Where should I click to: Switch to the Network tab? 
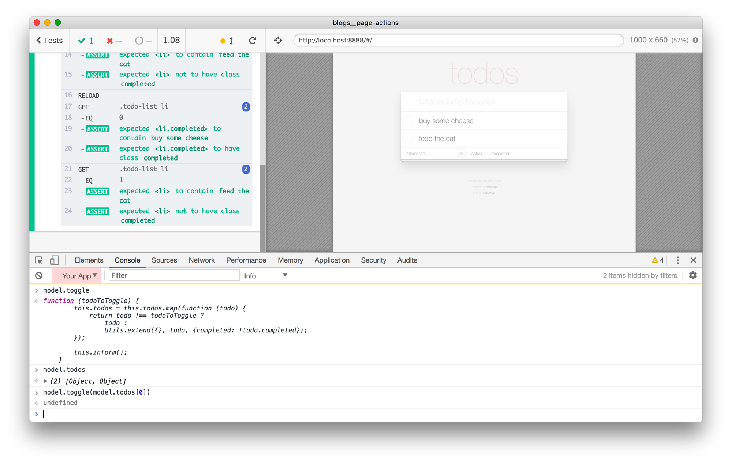click(x=201, y=260)
